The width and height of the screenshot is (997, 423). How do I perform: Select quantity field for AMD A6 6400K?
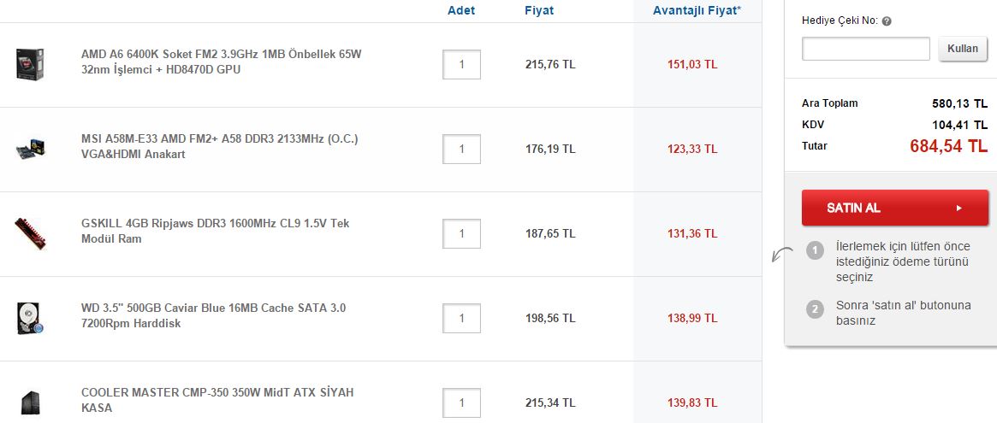[x=461, y=64]
